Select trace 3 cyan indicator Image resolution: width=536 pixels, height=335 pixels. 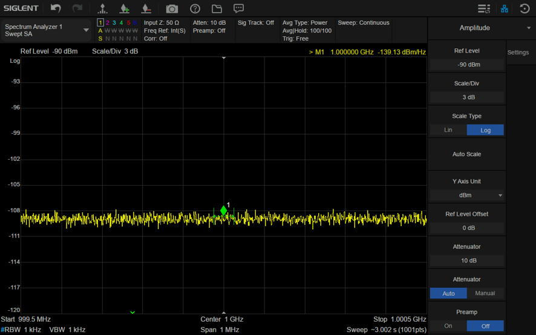[114, 22]
